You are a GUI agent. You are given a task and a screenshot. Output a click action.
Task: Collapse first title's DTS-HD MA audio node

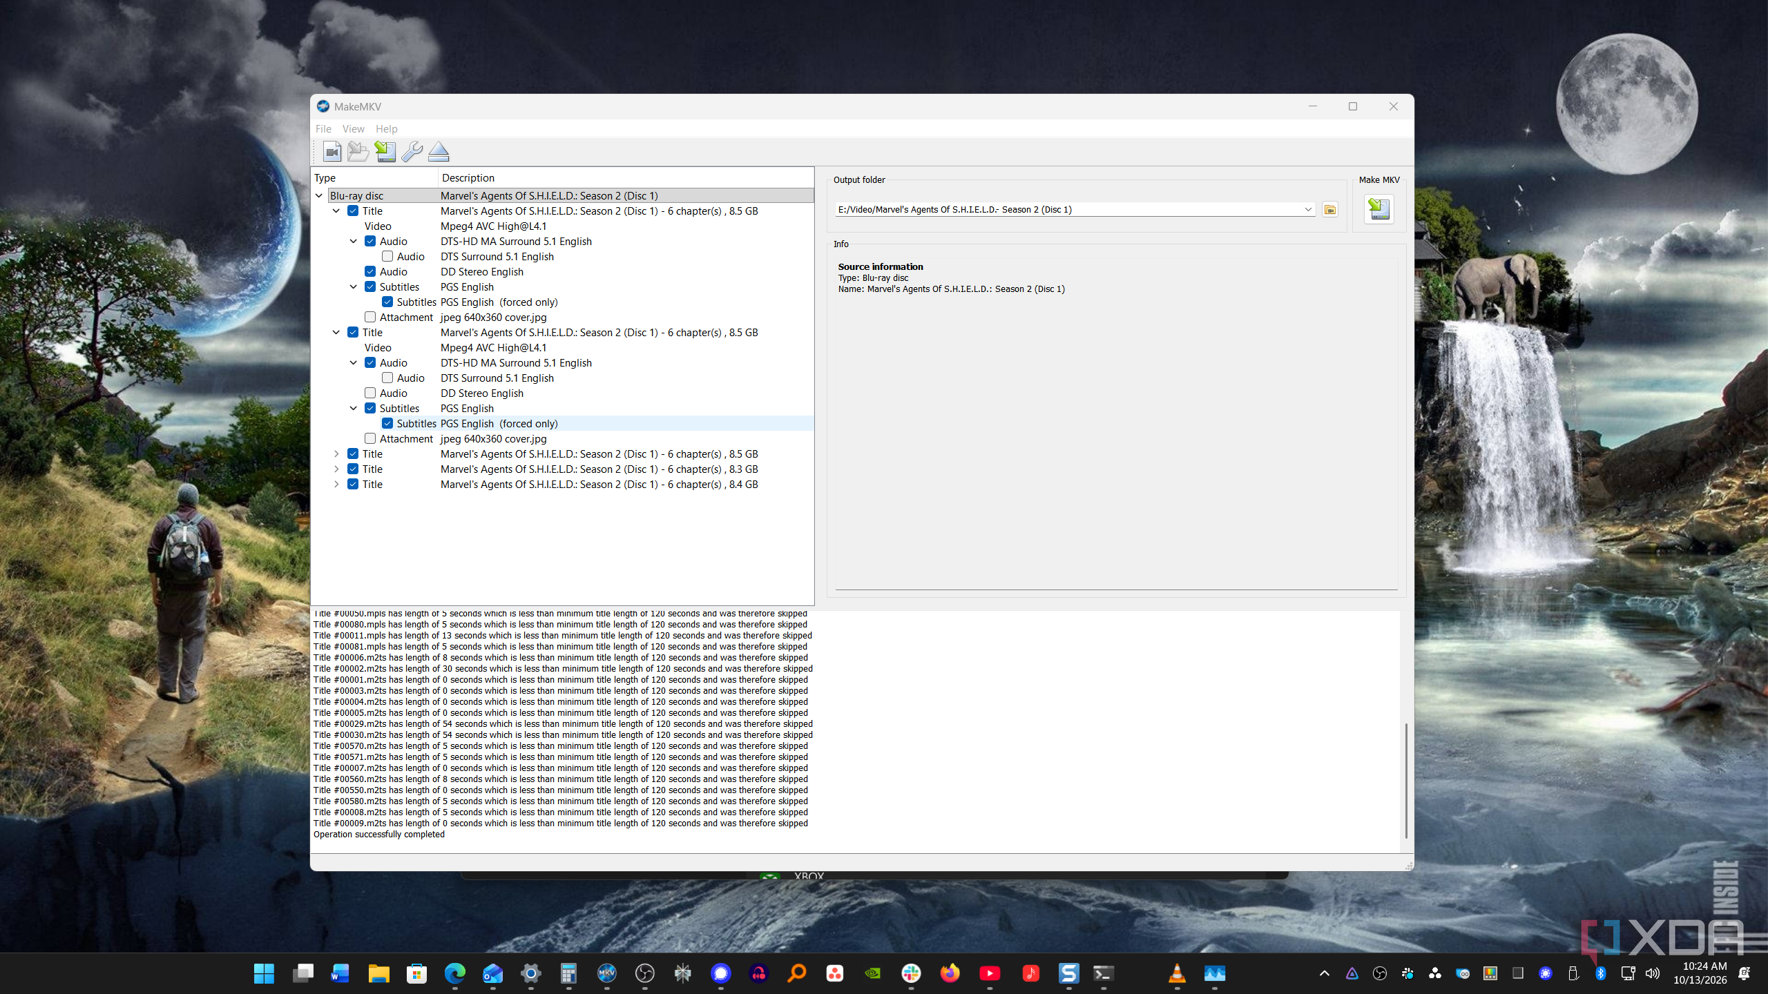(x=354, y=242)
